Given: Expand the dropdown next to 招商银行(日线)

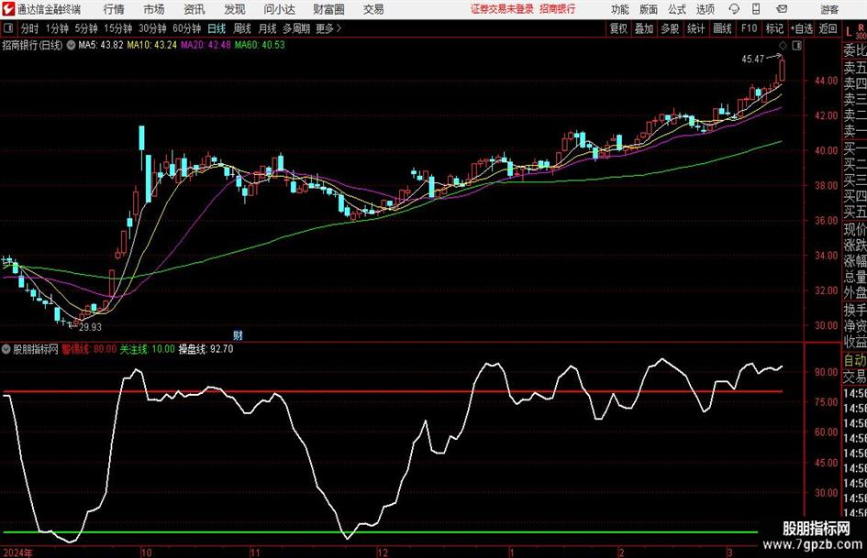Looking at the screenshot, I should pos(71,45).
